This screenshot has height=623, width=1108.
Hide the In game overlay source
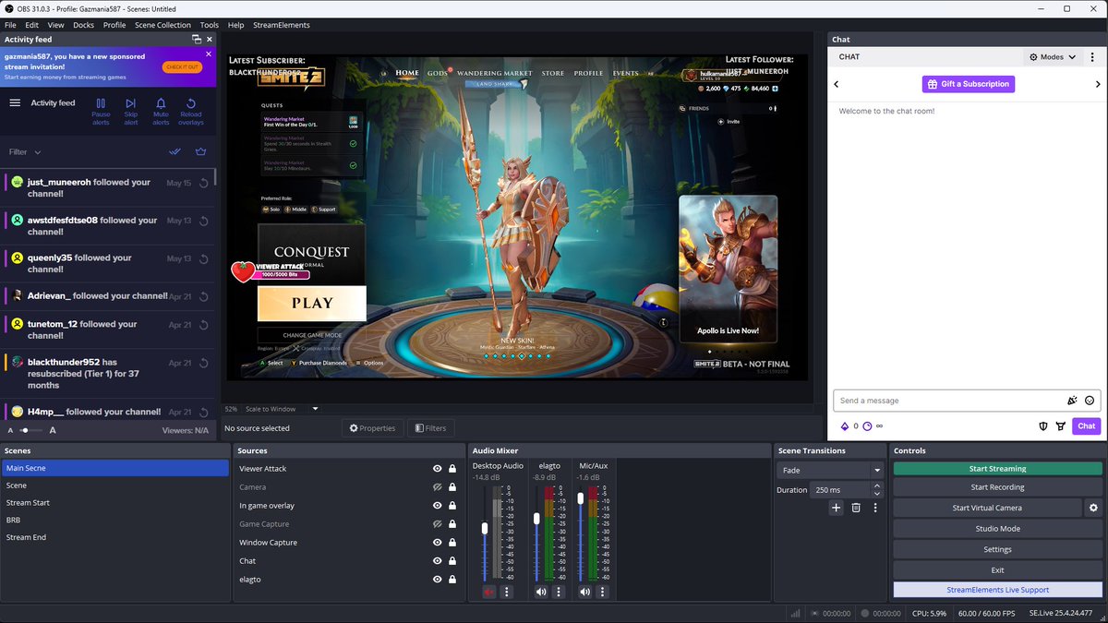438,506
